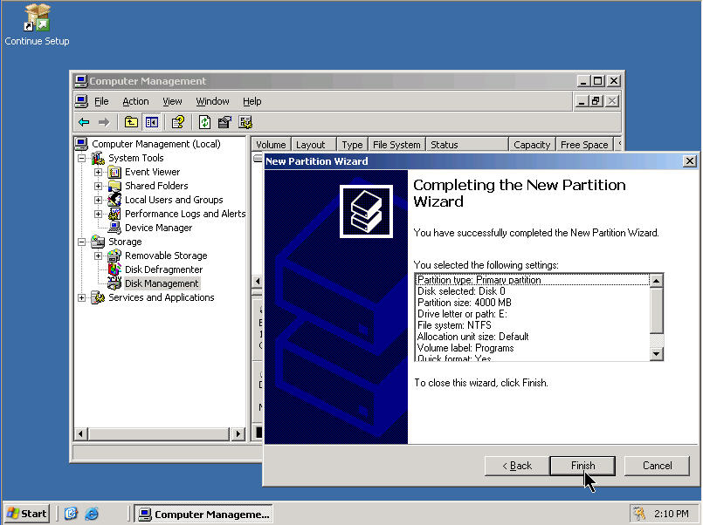This screenshot has height=525, width=703.
Task: Expand the Event Viewer node
Action: point(98,172)
